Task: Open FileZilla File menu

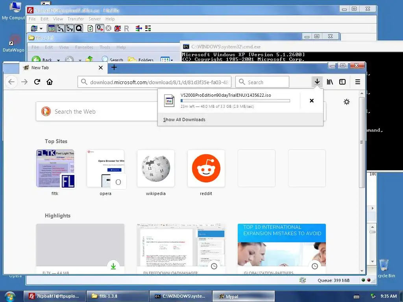Action: tap(32, 19)
